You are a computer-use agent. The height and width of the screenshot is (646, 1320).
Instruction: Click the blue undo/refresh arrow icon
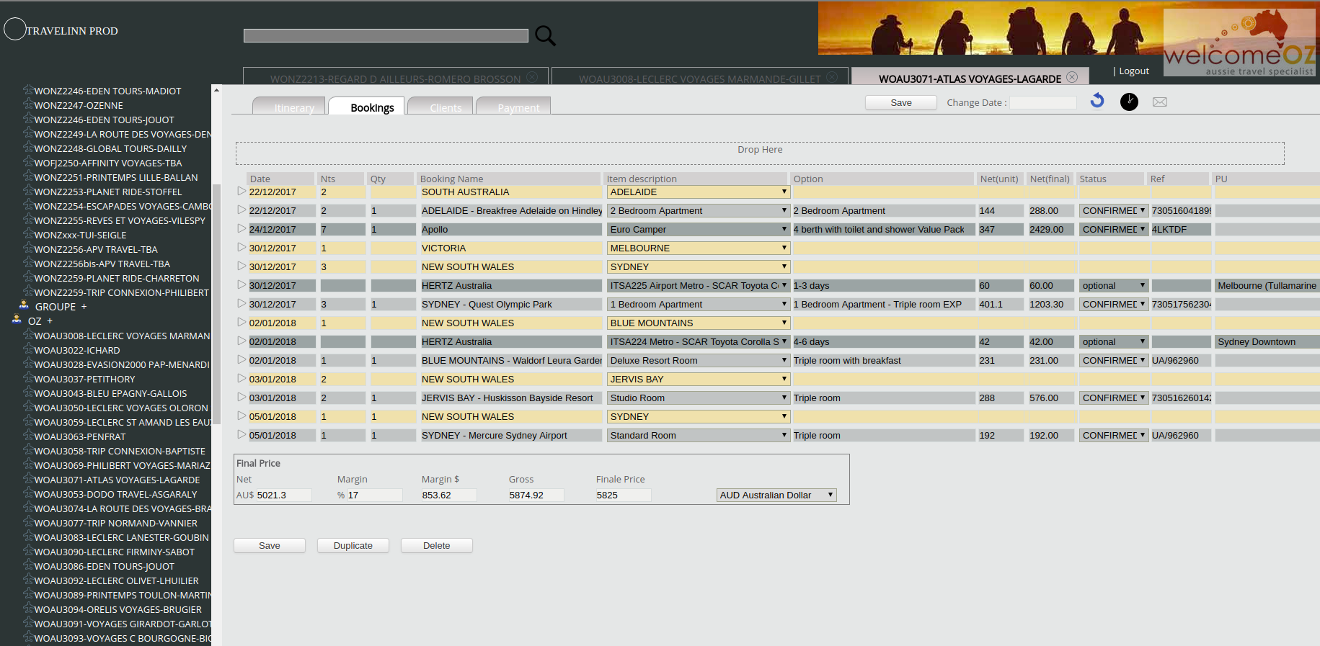click(1097, 101)
